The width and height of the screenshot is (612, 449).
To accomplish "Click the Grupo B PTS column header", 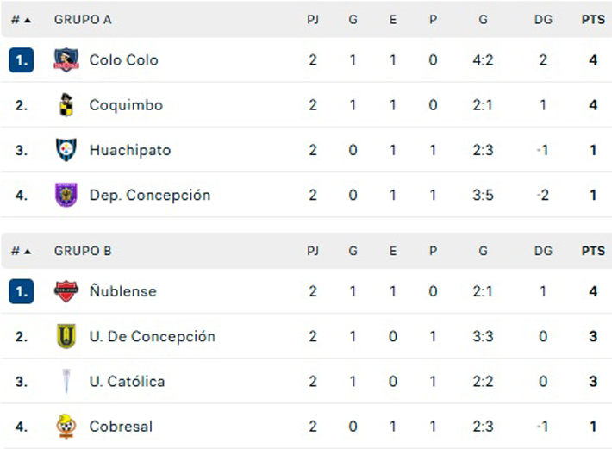I will pos(593,251).
